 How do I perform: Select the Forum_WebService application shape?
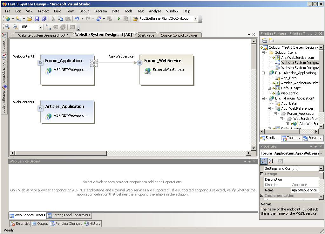tap(167, 70)
